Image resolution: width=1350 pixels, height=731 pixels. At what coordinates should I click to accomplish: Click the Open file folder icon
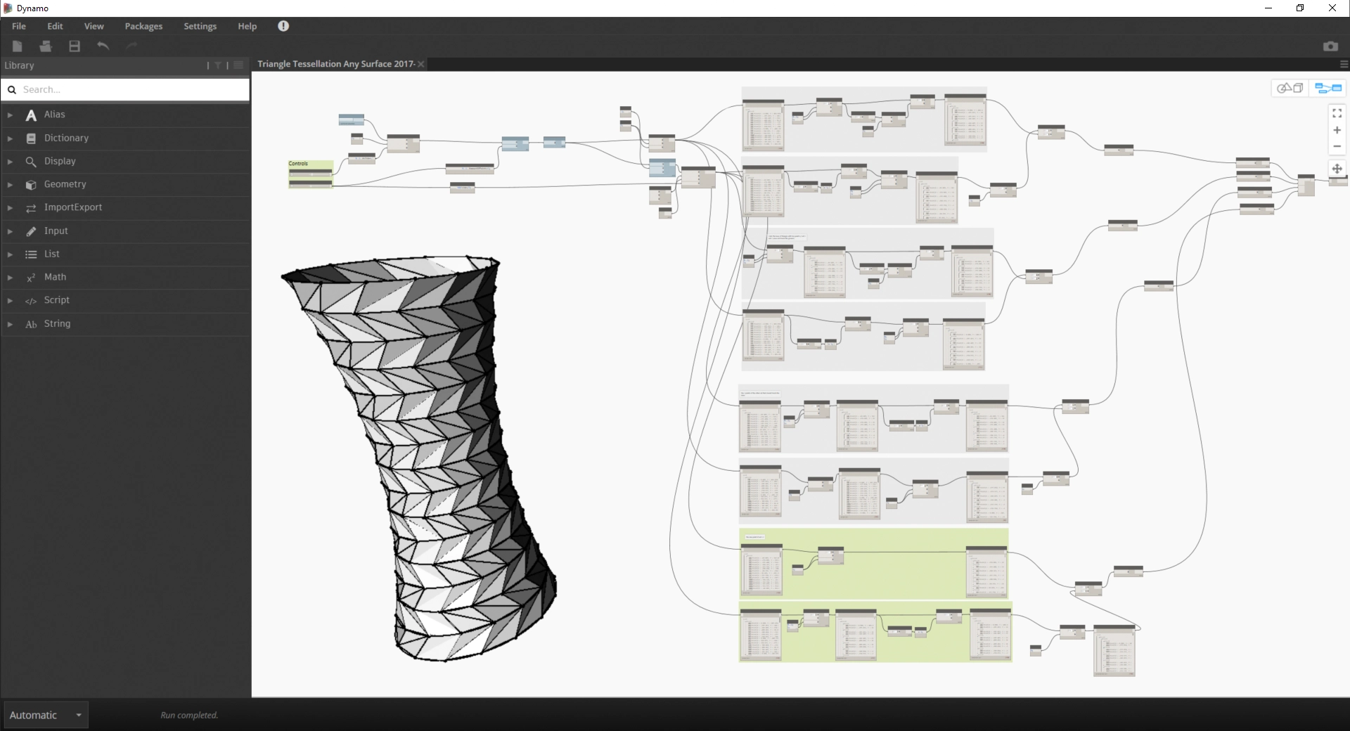[46, 46]
